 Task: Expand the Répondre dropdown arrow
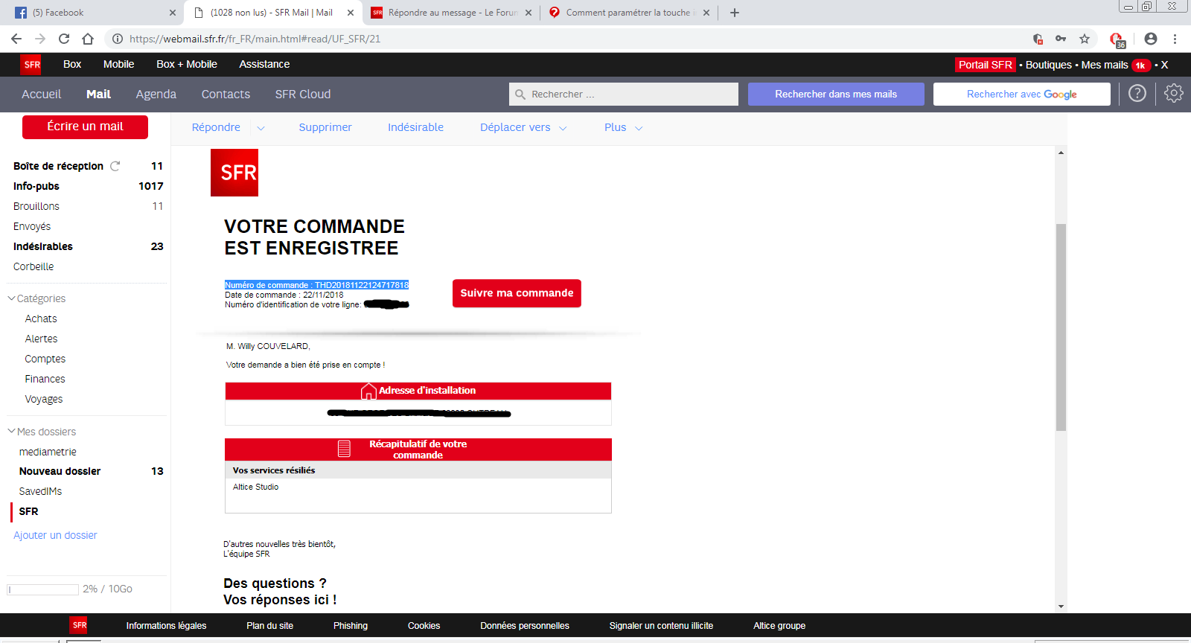[x=261, y=128]
